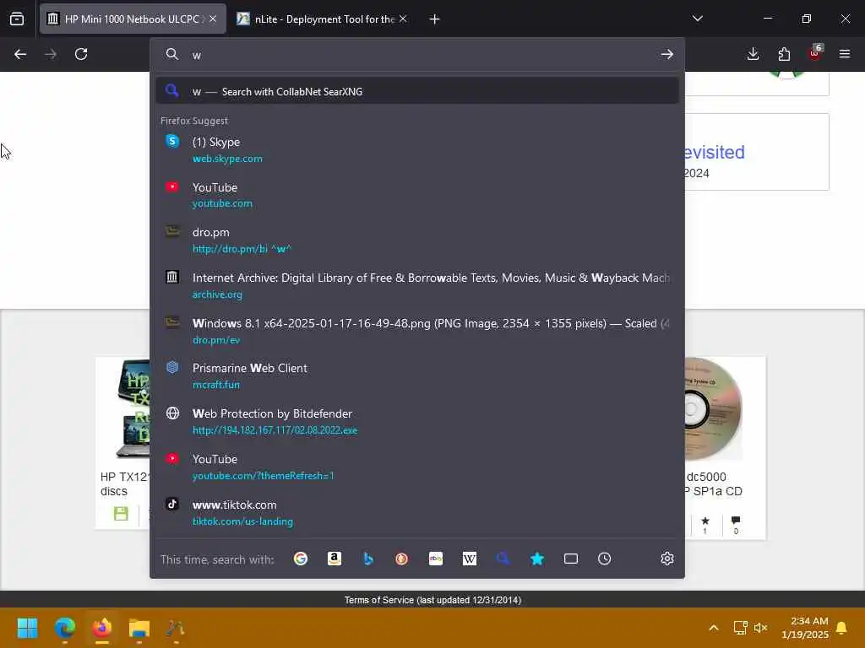Viewport: 865px width, 648px height.
Task: Open the Firefox application menu
Action: [x=845, y=54]
